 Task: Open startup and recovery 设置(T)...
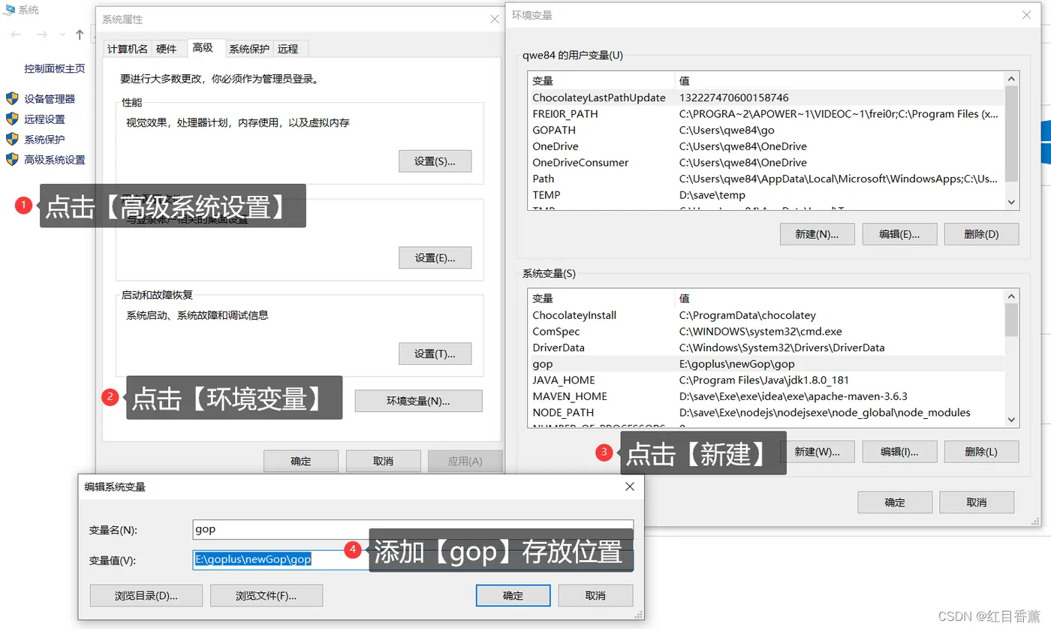[435, 354]
